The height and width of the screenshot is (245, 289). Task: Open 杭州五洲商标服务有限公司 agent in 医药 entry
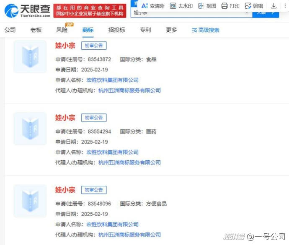[x=129, y=162]
